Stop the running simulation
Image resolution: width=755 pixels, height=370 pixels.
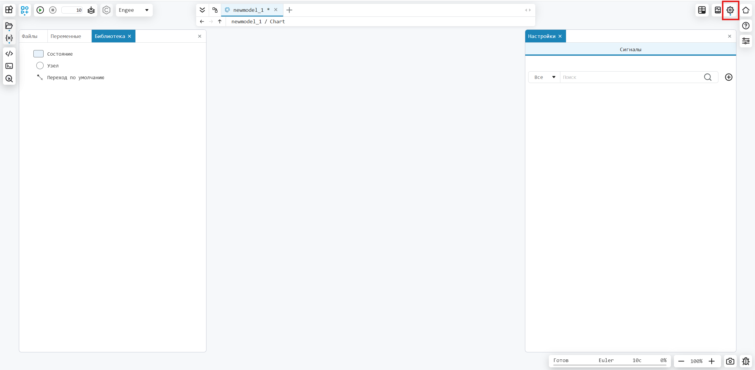(x=53, y=10)
